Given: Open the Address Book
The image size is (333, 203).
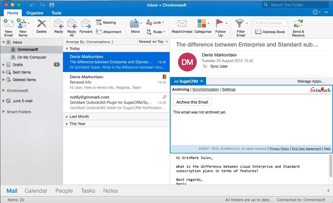Looking at the screenshot, I should [270, 31].
